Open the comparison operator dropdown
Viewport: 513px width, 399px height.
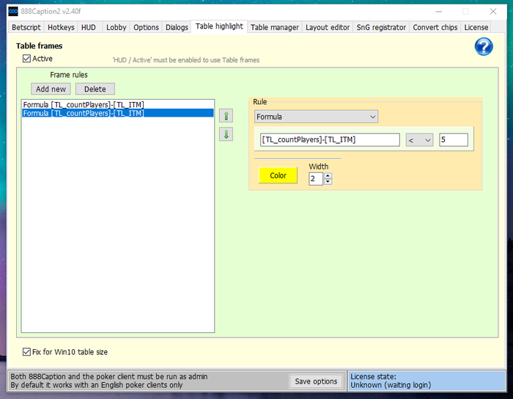pyautogui.click(x=419, y=140)
